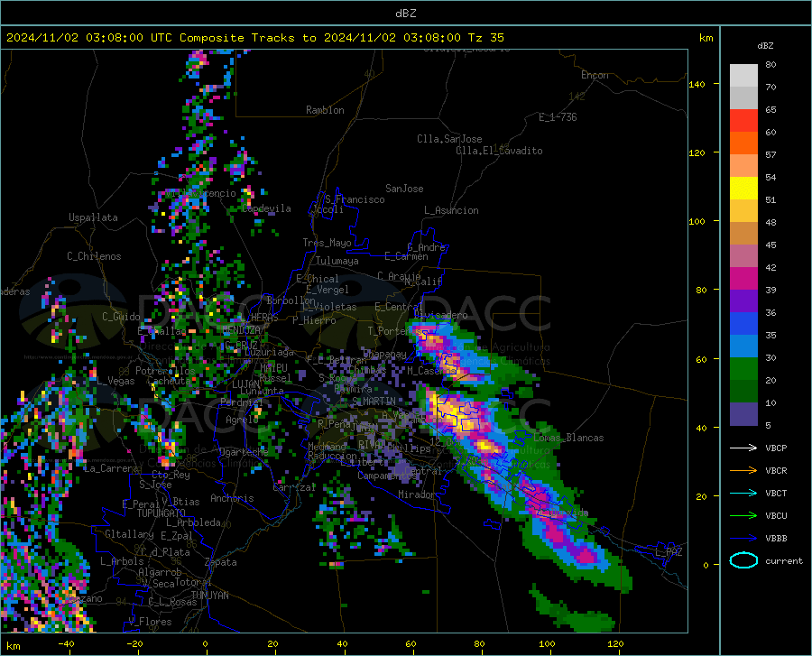Viewport: 812px width, 656px height.
Task: Select the red 60-65 dBZ swatch
Action: (743, 121)
